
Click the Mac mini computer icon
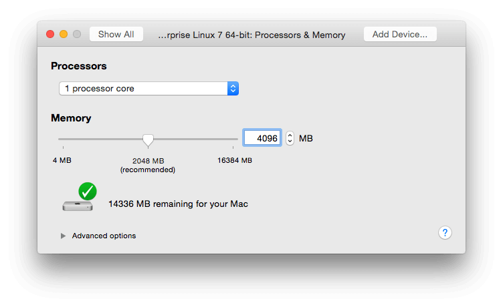(x=78, y=206)
